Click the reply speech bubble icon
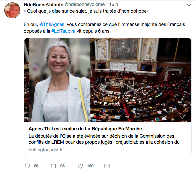This screenshot has width=196, height=172. [27, 166]
